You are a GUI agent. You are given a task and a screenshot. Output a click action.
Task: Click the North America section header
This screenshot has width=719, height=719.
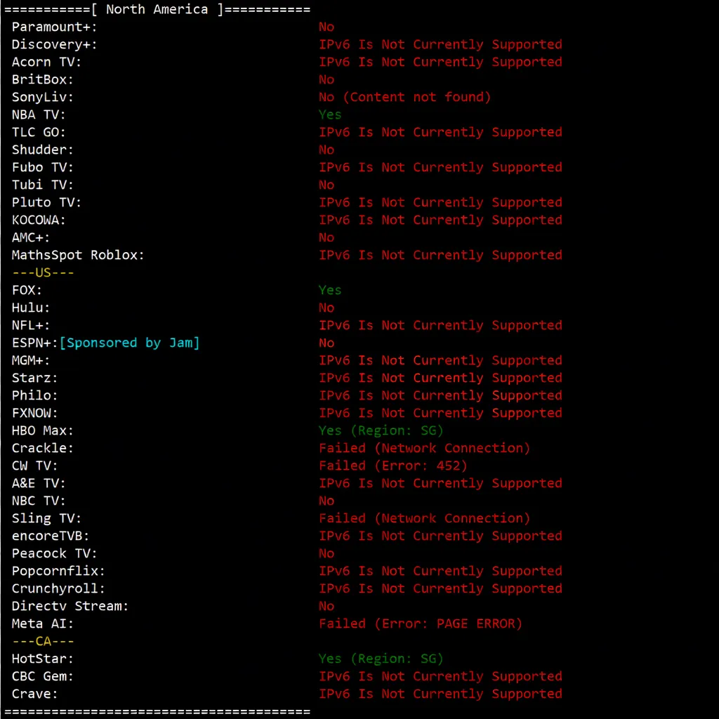click(x=157, y=9)
